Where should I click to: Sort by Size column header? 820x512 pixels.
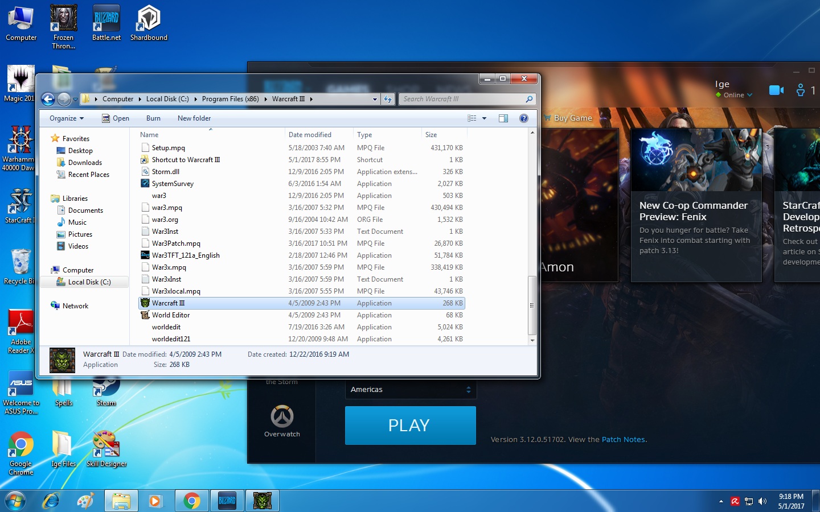pos(444,135)
